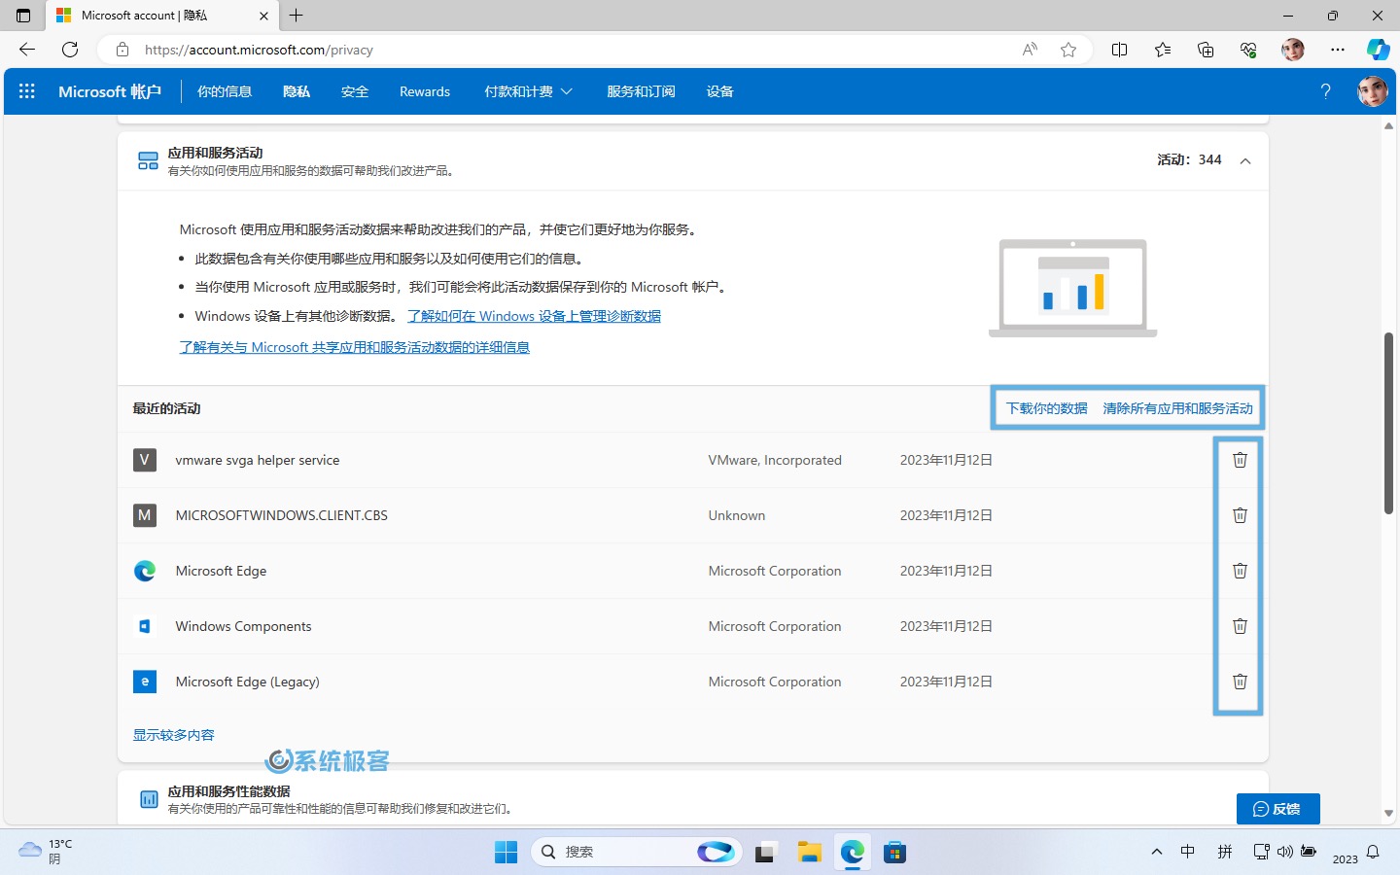1400x875 pixels.
Task: Click the Edge icon in taskbar
Action: [x=853, y=853]
